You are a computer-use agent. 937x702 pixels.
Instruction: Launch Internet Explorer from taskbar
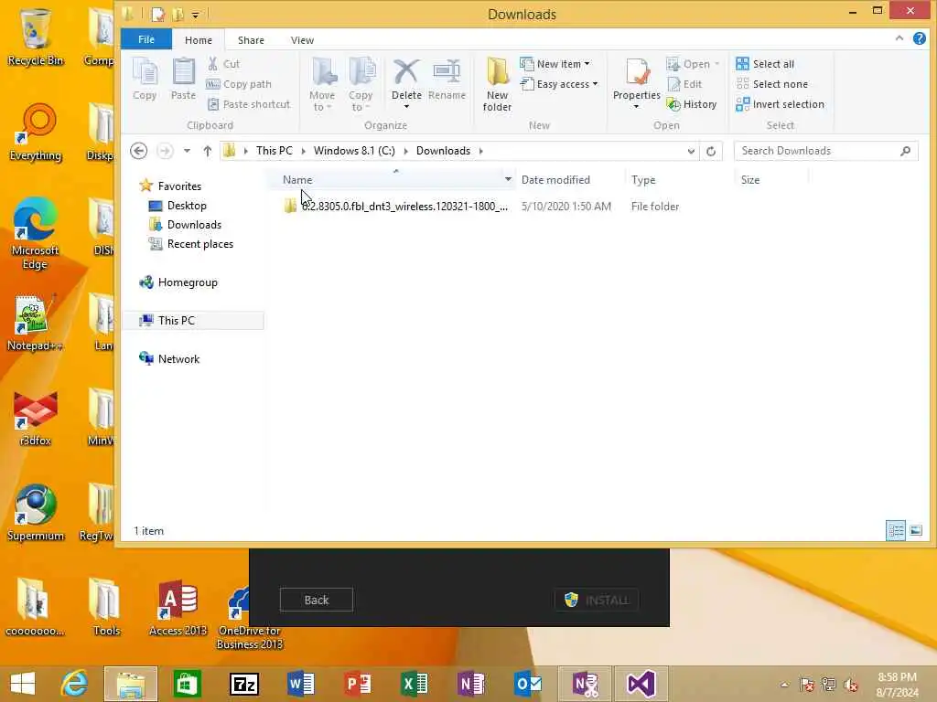point(75,684)
